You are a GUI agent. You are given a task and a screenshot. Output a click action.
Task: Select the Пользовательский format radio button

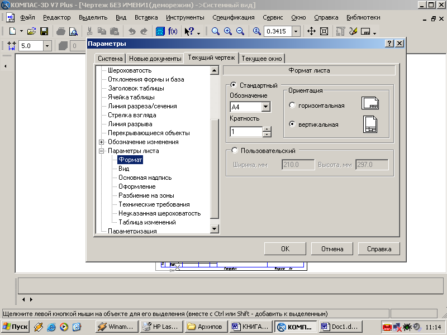pos(234,150)
